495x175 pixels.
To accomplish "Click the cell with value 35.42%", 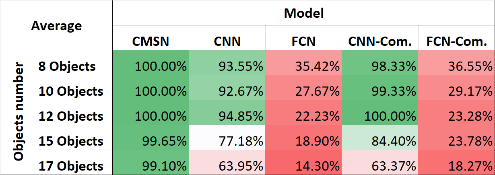I will [303, 66].
